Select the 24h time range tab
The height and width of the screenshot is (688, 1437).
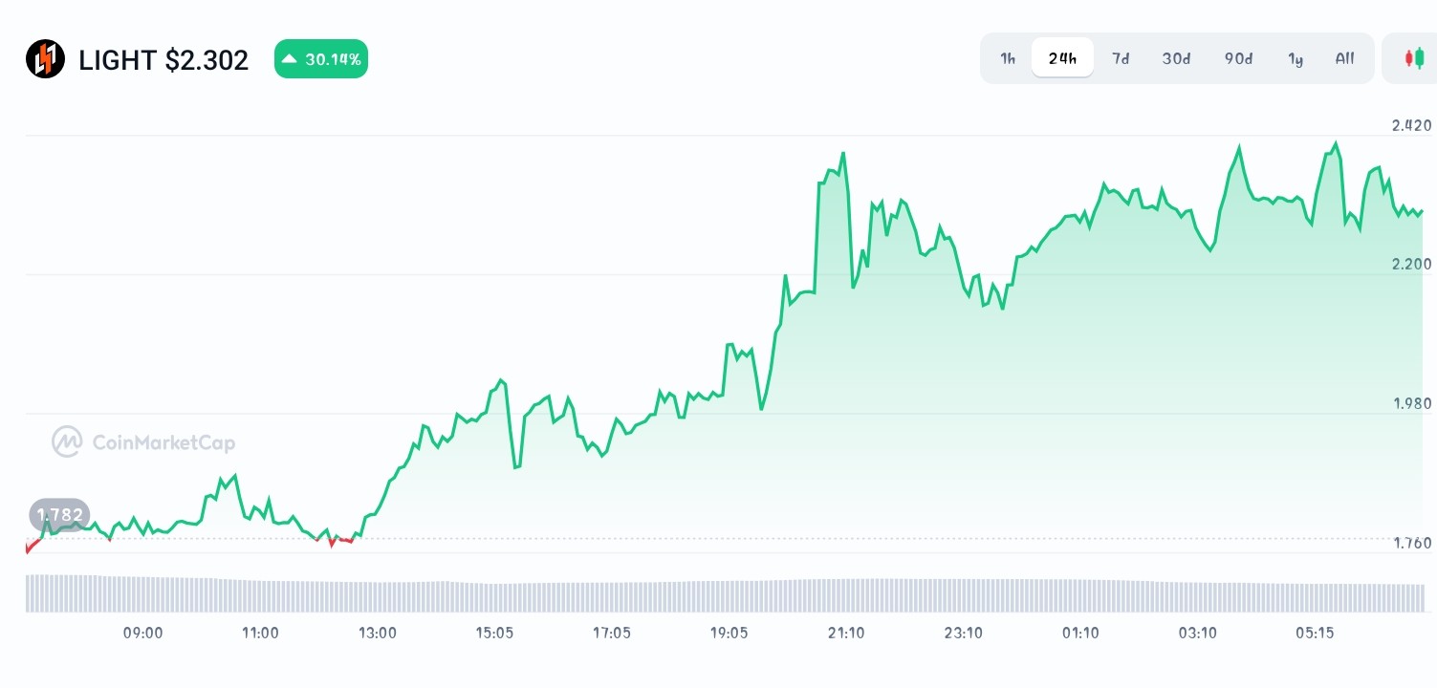(x=1062, y=58)
